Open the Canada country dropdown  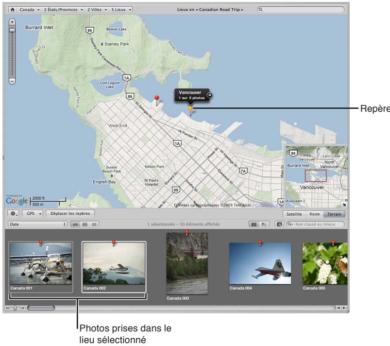[29, 9]
